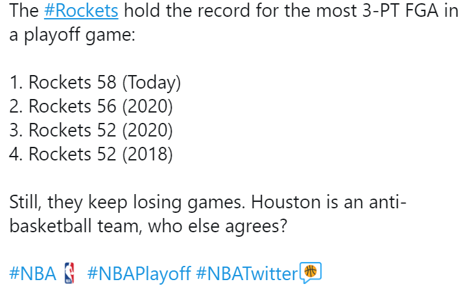This screenshot has height=295, width=472.
Task: Click the phrase 'who else agrees?'
Action: 218,226
